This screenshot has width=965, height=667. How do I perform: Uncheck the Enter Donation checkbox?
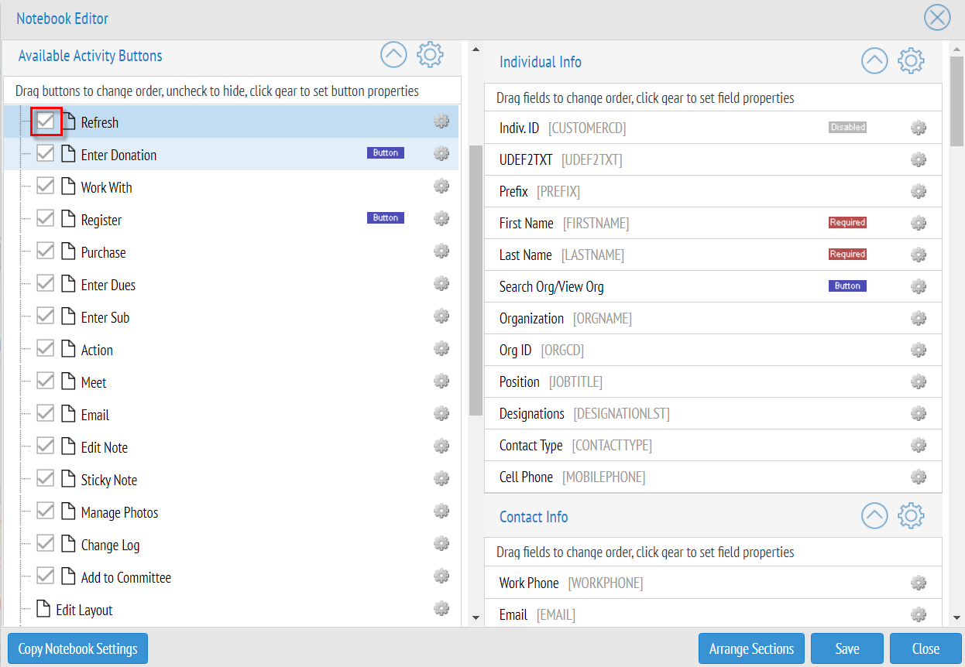tap(46, 154)
